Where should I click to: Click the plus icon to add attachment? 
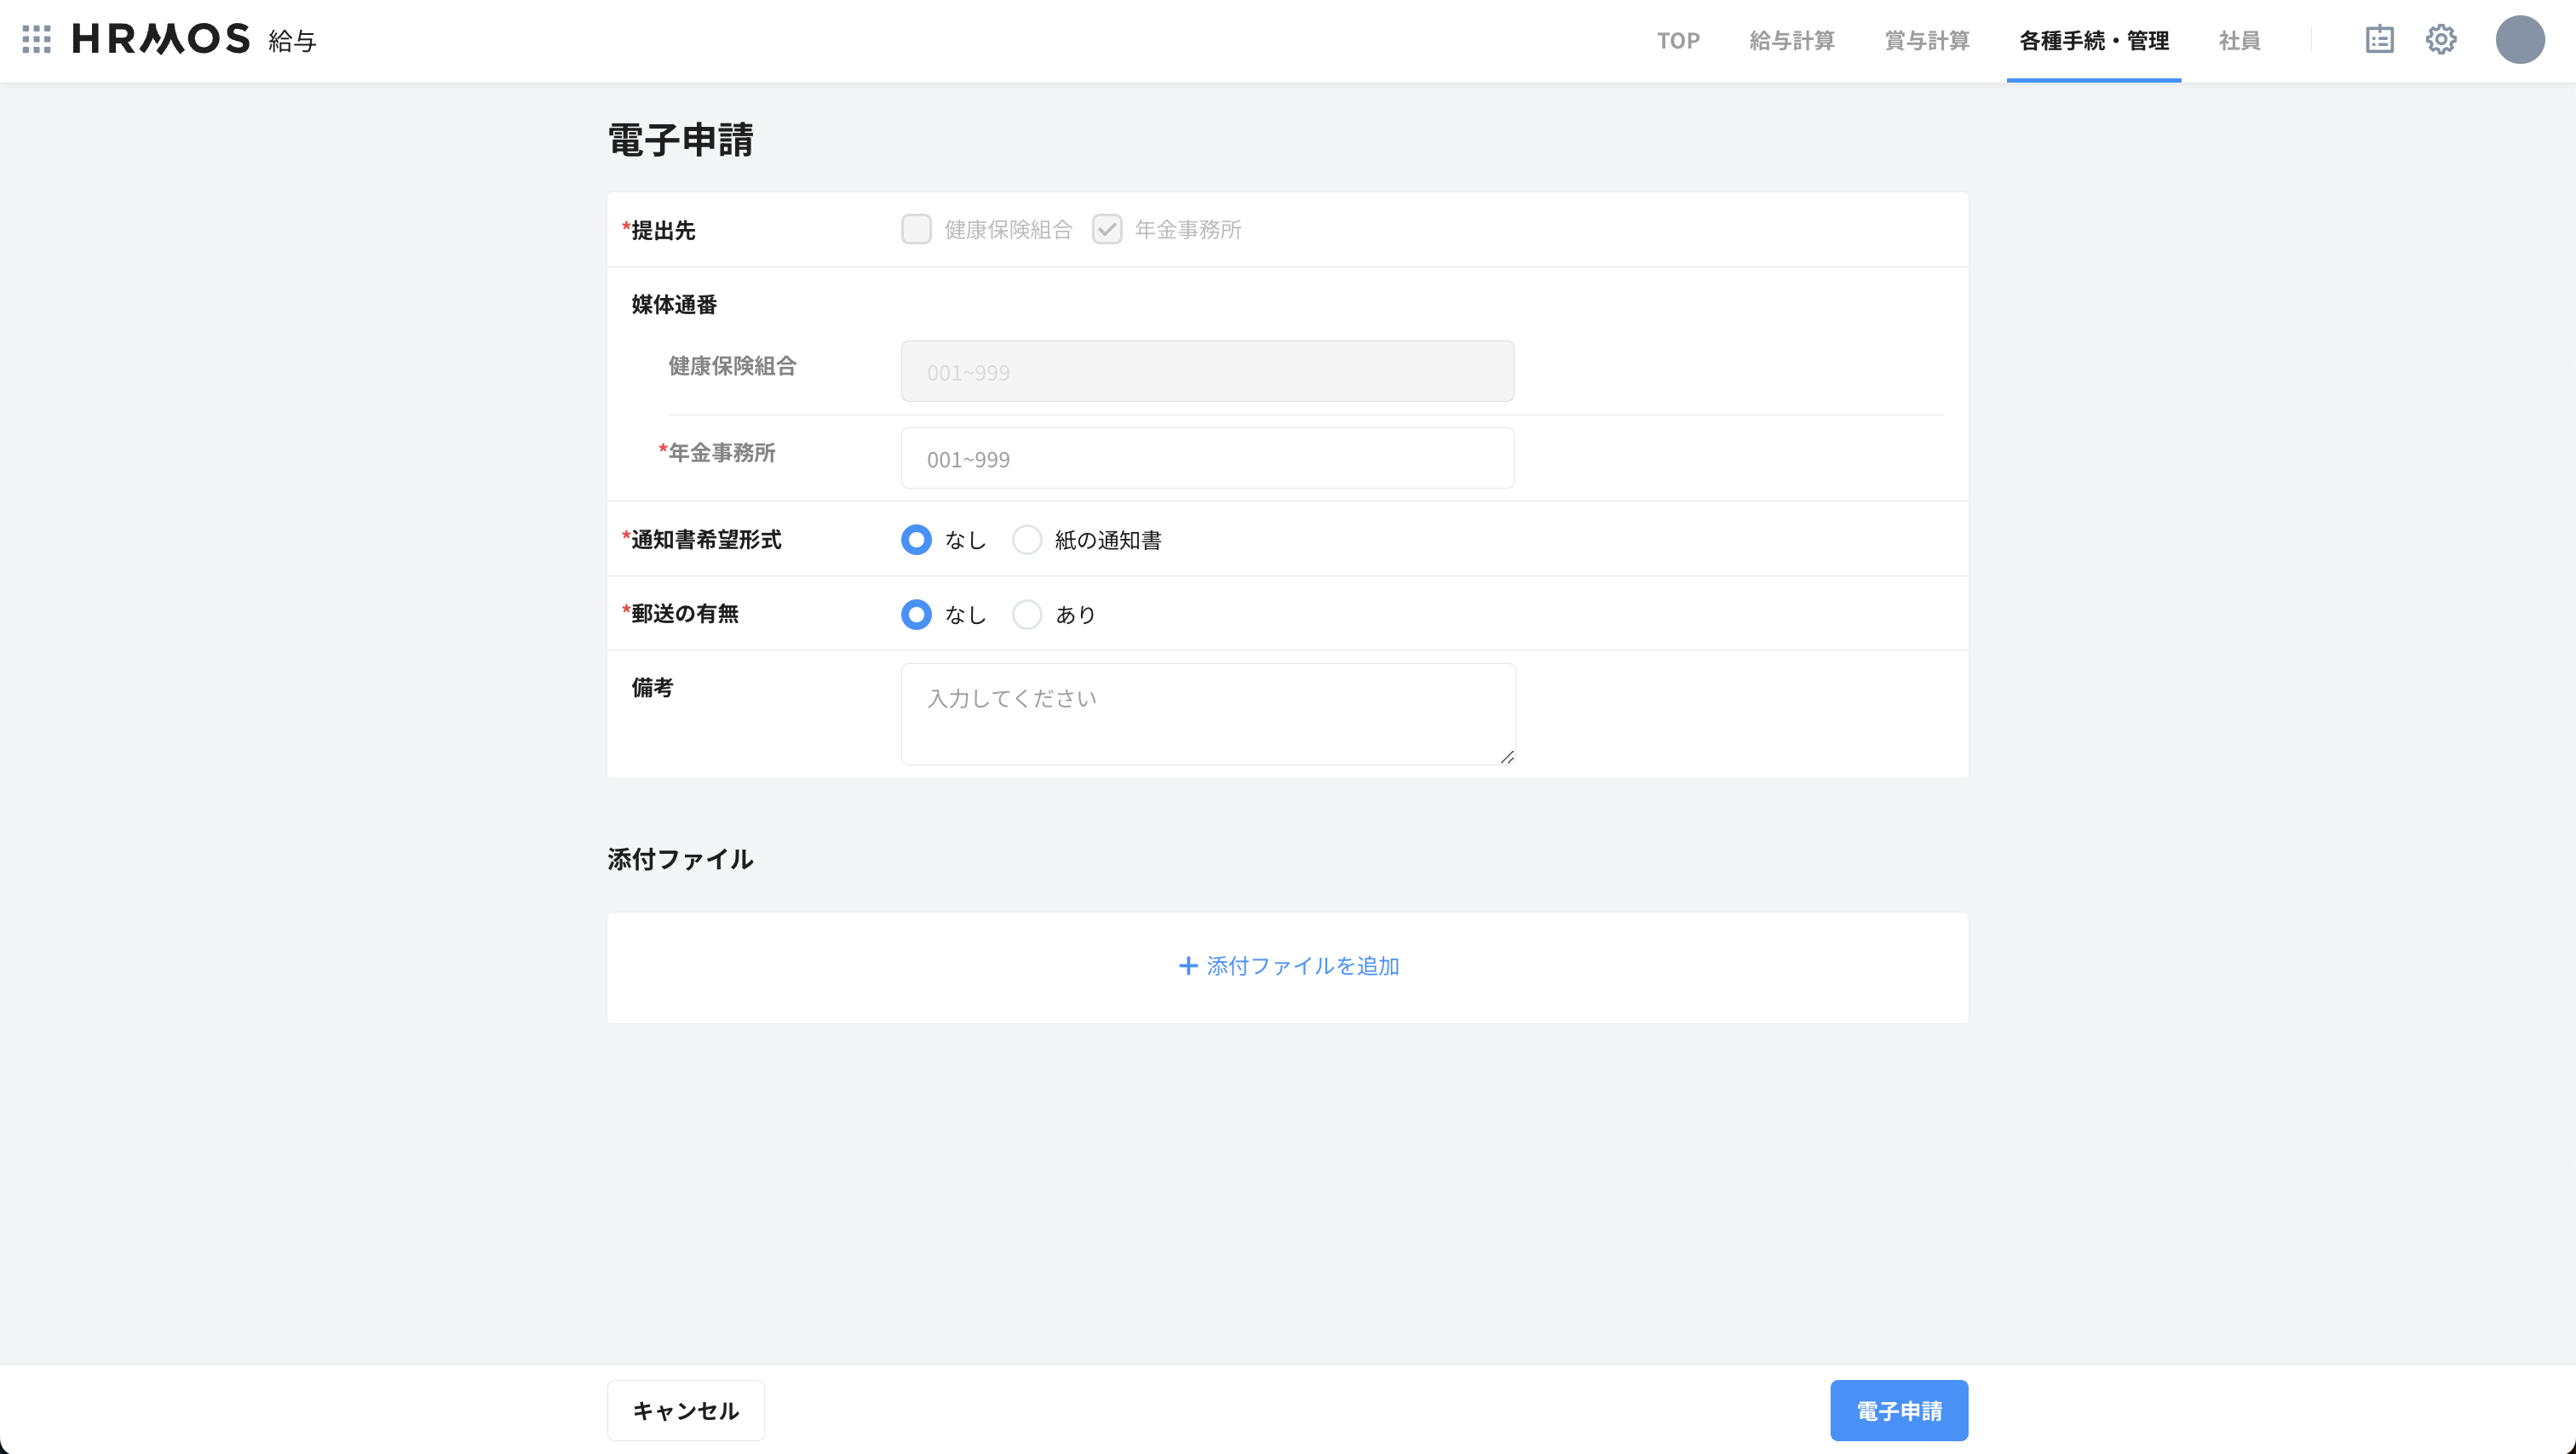click(x=1187, y=965)
